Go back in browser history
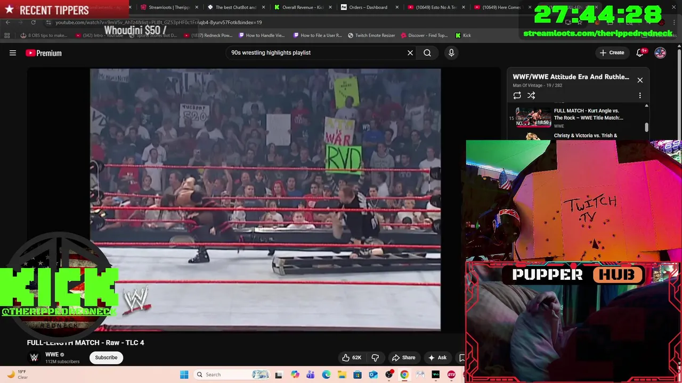The width and height of the screenshot is (682, 383). (x=7, y=22)
